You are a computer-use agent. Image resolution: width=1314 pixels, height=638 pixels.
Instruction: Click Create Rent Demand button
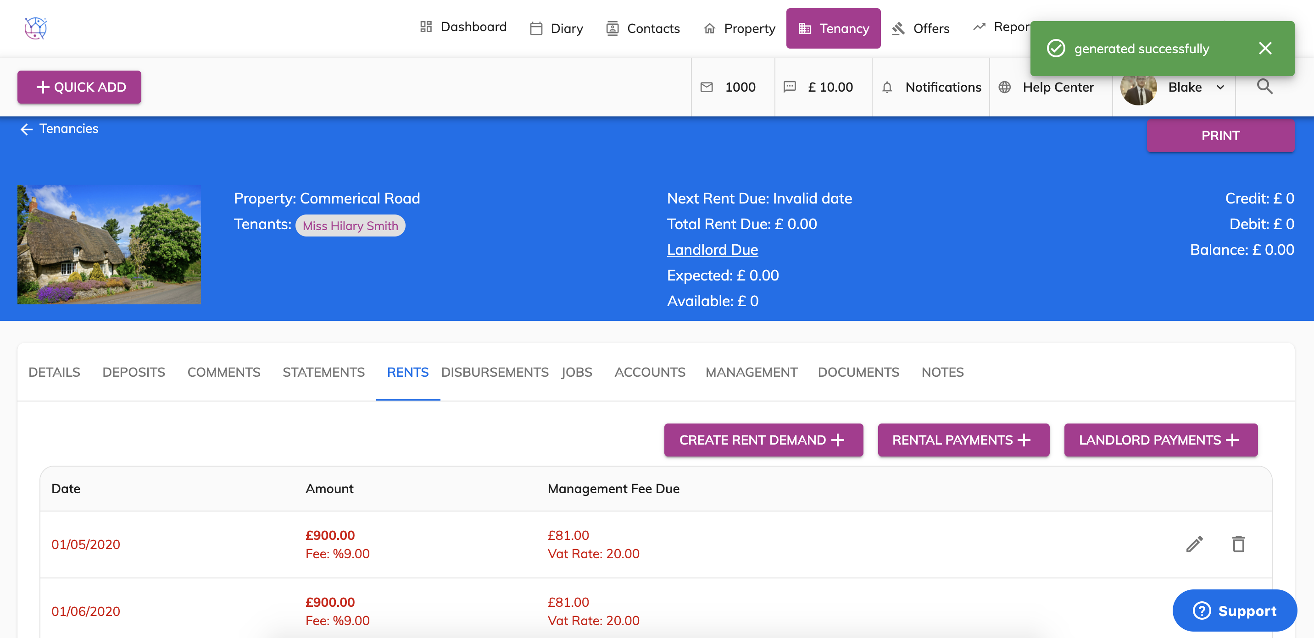tap(763, 439)
